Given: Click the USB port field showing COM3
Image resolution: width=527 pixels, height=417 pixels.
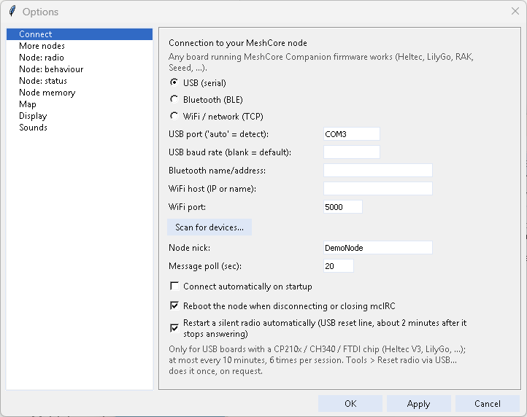Looking at the screenshot, I should click(x=352, y=134).
